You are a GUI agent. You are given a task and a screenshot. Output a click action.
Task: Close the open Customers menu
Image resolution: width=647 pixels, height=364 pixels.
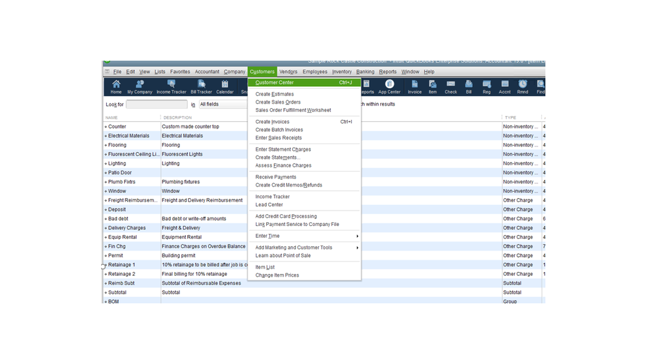click(x=262, y=71)
